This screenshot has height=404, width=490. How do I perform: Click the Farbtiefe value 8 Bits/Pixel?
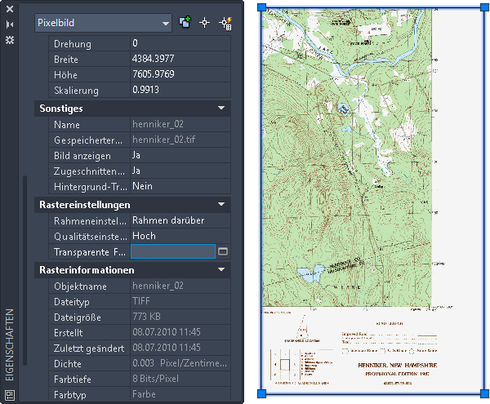click(x=180, y=379)
